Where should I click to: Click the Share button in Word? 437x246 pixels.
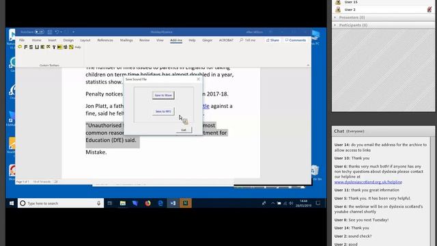coord(272,40)
